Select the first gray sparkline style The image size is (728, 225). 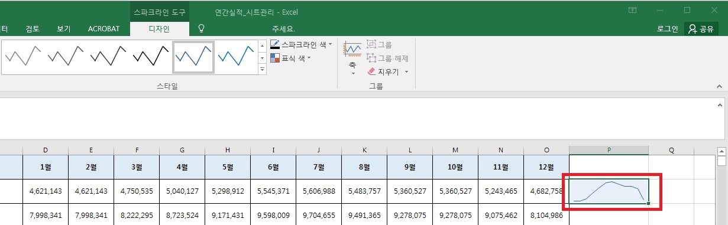click(x=22, y=57)
